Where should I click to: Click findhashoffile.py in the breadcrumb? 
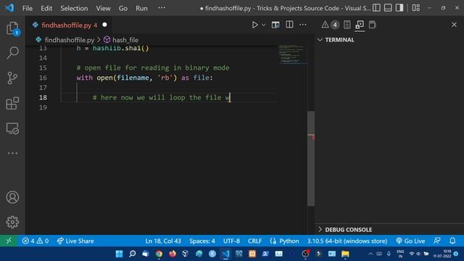point(70,40)
